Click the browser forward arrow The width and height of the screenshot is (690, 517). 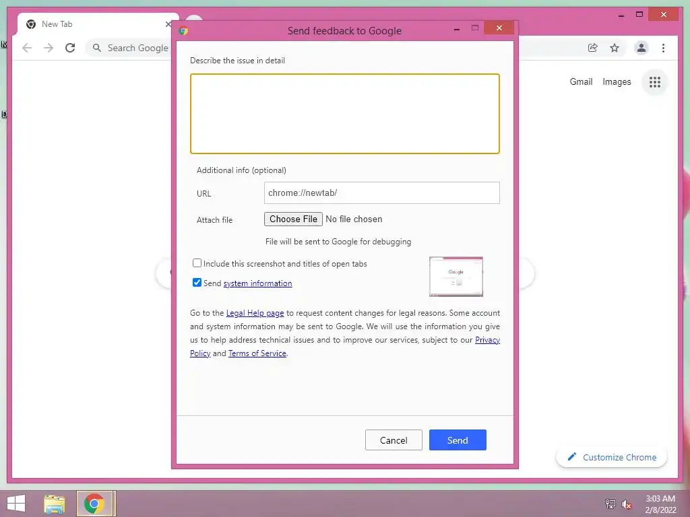click(x=49, y=48)
